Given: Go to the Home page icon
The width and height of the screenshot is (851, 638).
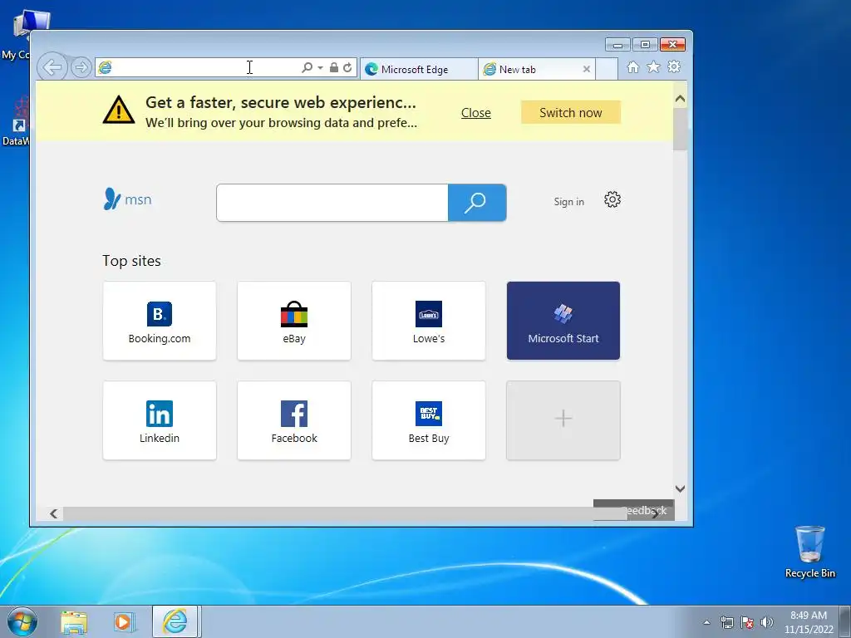Looking at the screenshot, I should [632, 66].
